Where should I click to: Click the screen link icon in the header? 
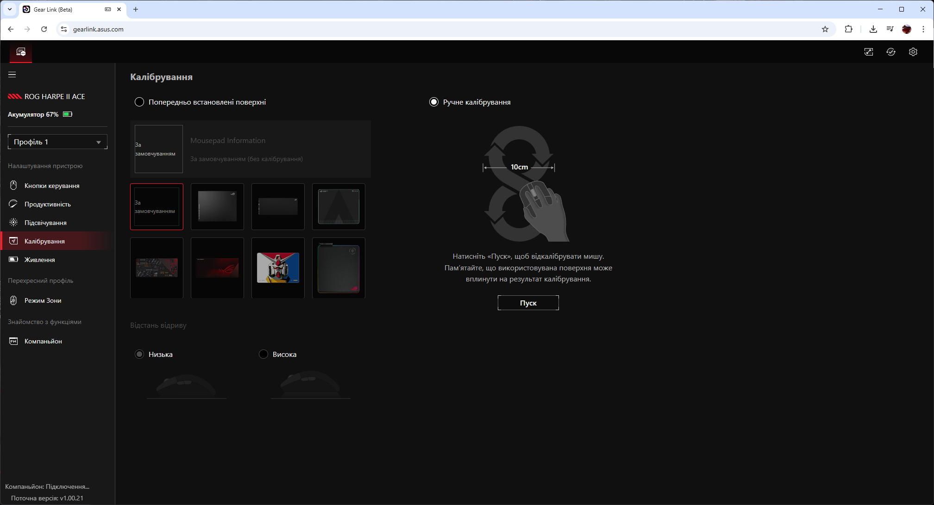868,52
